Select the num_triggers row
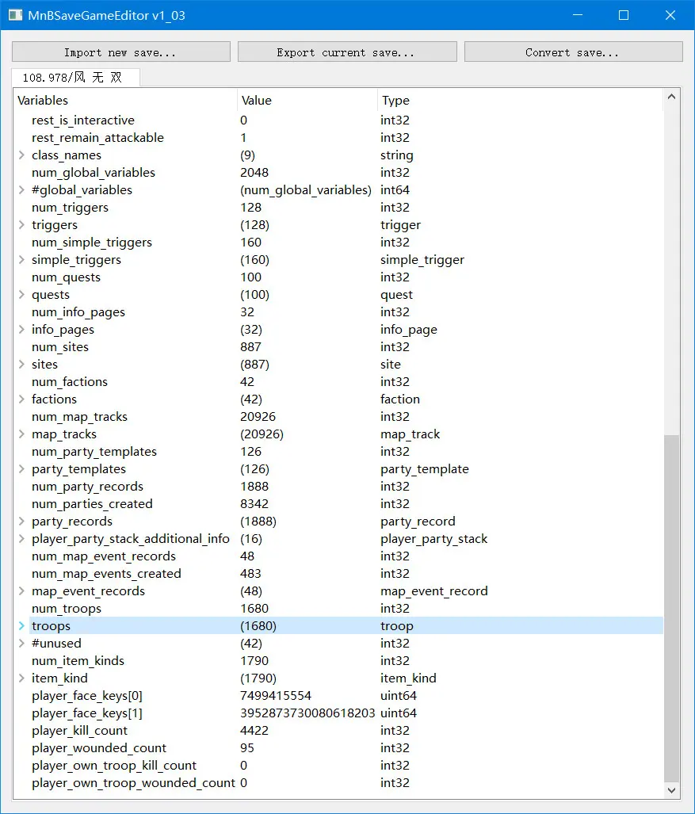 coord(338,207)
